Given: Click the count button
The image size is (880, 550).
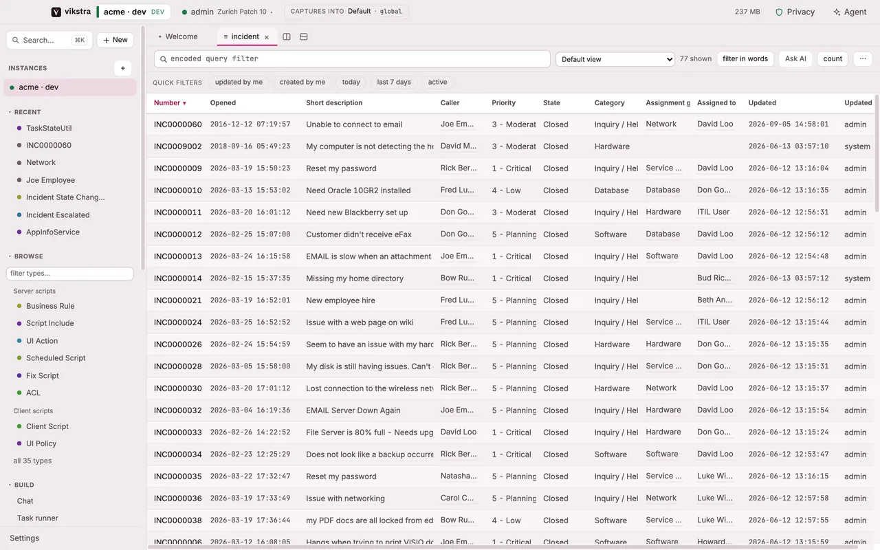Looking at the screenshot, I should (833, 59).
